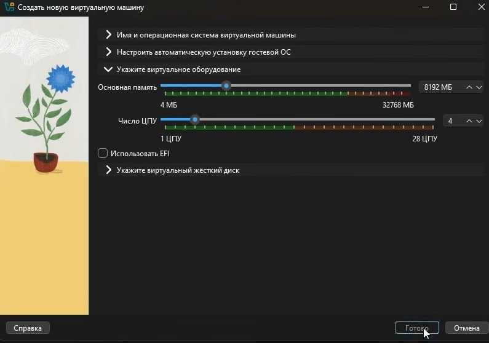Click the 32768 МБ maximum memory label
This screenshot has height=343, width=489.
pyautogui.click(x=398, y=105)
